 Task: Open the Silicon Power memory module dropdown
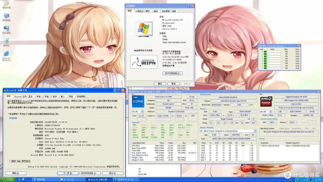click(255, 131)
